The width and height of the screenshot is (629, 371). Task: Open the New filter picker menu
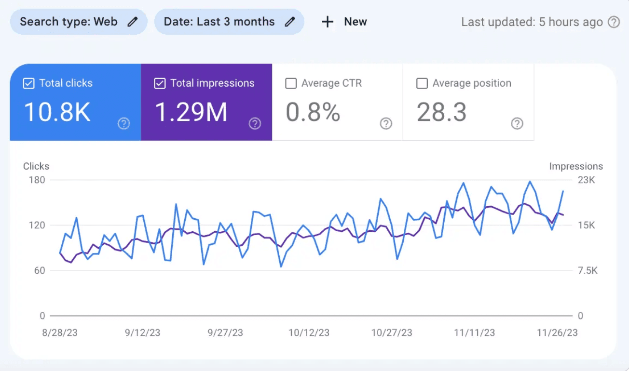pos(343,22)
